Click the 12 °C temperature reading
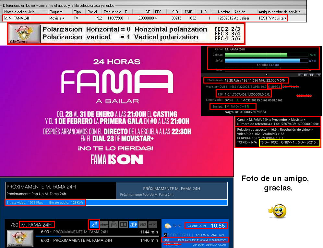This screenshot has width=323, height=248. (176, 226)
